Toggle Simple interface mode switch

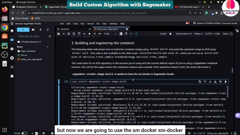point(24,133)
